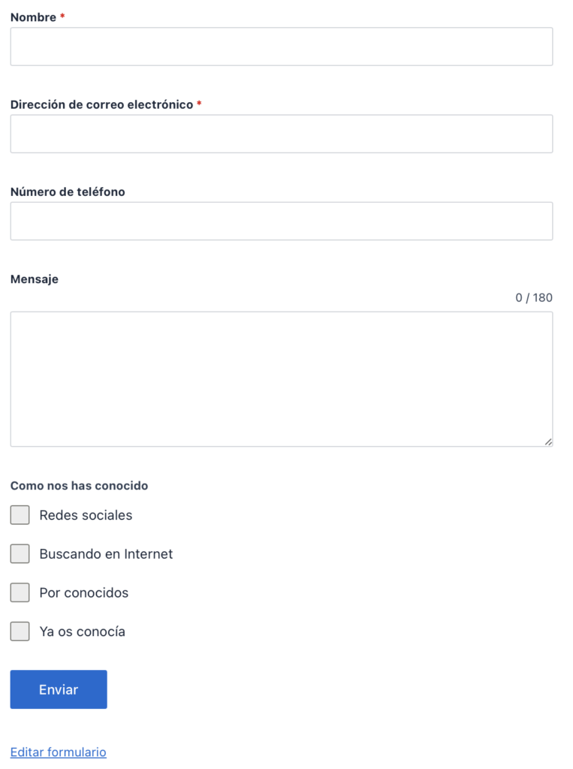Select the Ya os conocía checkbox
This screenshot has width=573, height=769.
click(x=20, y=631)
